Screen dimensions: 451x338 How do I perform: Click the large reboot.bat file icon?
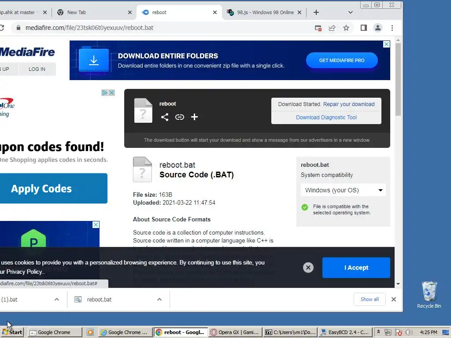(142, 169)
